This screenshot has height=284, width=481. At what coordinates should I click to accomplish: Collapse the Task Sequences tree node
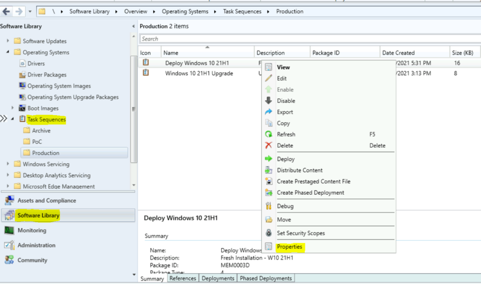tap(13, 119)
